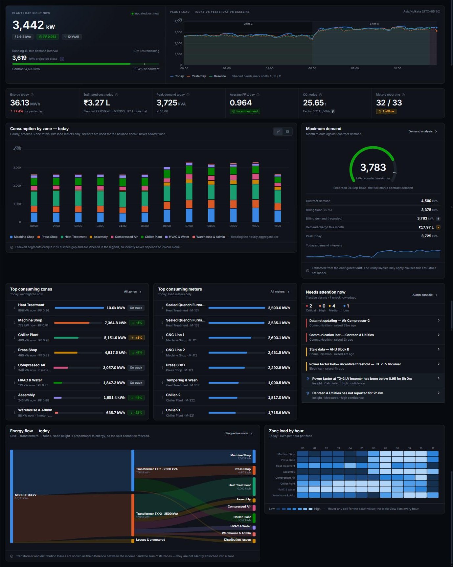This screenshot has height=567, width=453.
Task: Expand the Canteen & Utilities 2h 8m insight chevron
Action: pyautogui.click(x=439, y=393)
